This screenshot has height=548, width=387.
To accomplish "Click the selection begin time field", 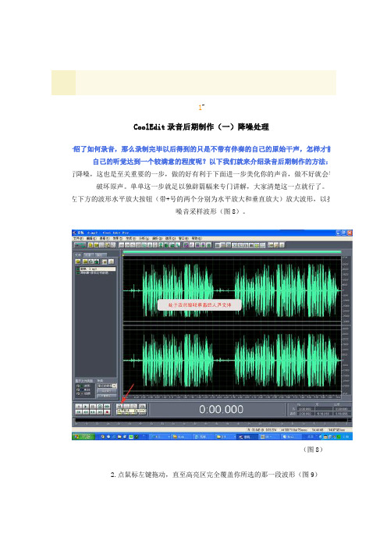I will pyautogui.click(x=306, y=408).
